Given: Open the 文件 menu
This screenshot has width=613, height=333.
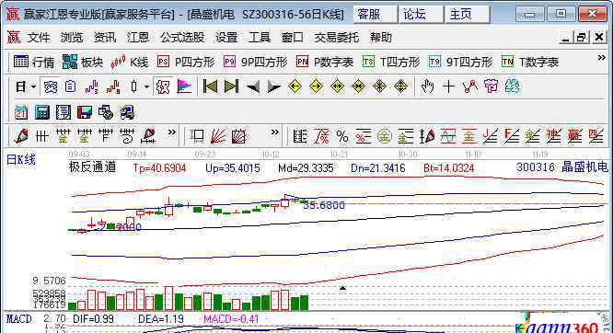Looking at the screenshot, I should 39,38.
